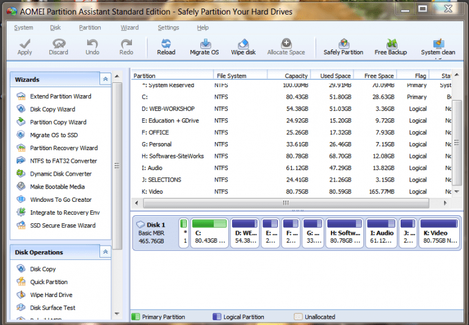
Task: Select Migrate OS to SSD wizard
Action: tap(47, 135)
